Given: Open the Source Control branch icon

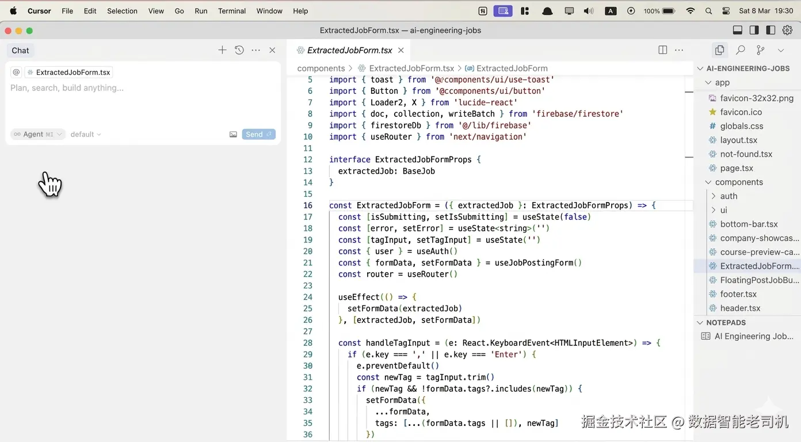Looking at the screenshot, I should pyautogui.click(x=761, y=50).
